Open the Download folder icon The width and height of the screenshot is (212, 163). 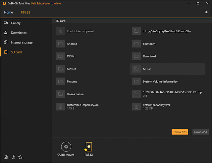136,56
